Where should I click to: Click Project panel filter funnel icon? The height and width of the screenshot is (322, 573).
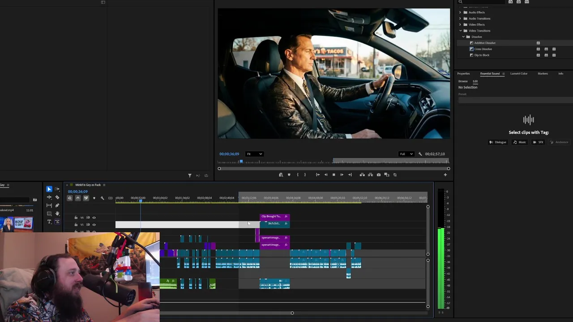point(190,175)
